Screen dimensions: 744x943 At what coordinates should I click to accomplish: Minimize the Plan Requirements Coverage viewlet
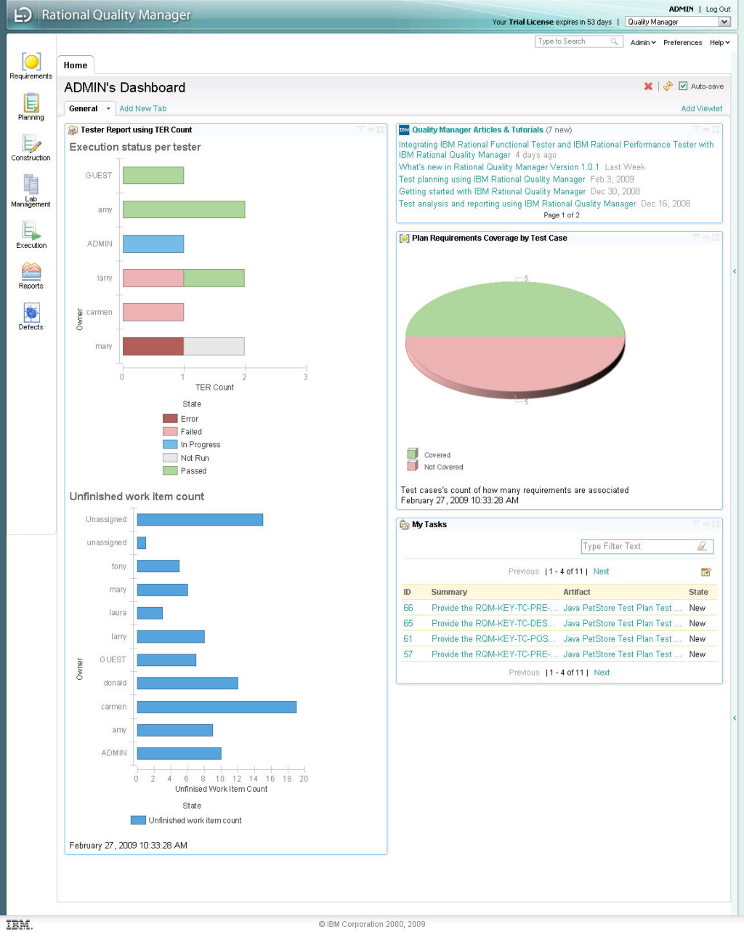coord(705,238)
